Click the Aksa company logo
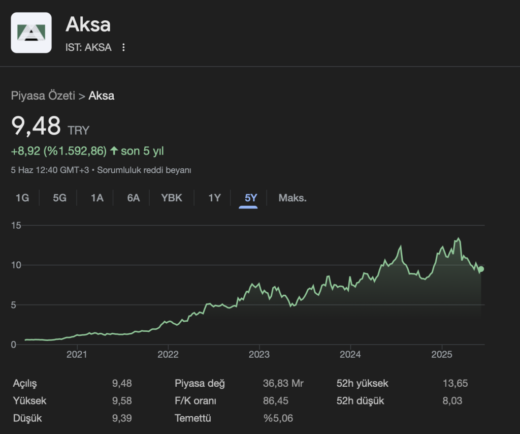 pyautogui.click(x=31, y=33)
